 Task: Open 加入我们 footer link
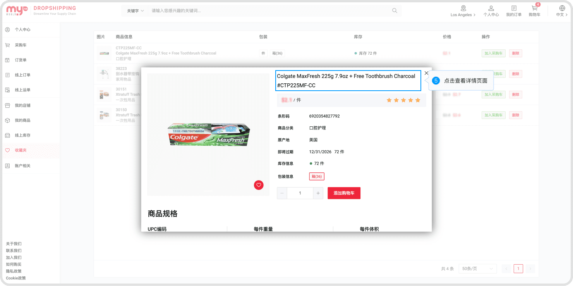point(14,257)
